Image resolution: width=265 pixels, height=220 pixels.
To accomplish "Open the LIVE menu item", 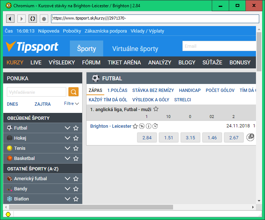I will click(x=36, y=63).
